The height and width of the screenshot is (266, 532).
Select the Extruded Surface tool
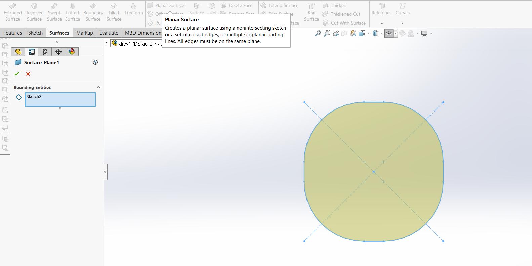pyautogui.click(x=12, y=12)
